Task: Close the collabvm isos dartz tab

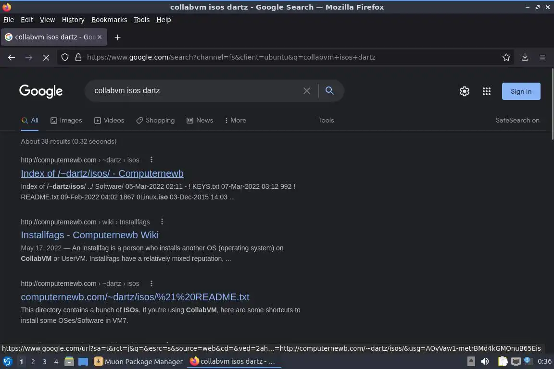Action: point(100,37)
